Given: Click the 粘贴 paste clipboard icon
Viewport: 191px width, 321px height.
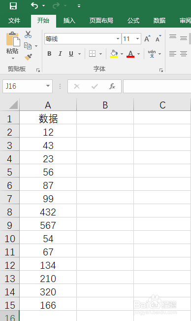Looking at the screenshot, I should pyautogui.click(x=13, y=38).
